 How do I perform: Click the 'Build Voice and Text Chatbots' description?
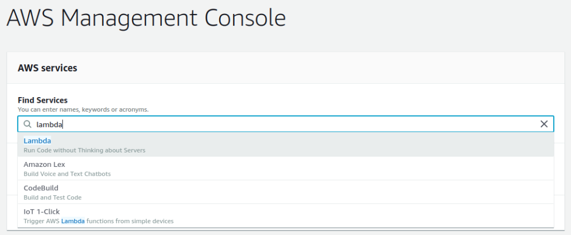point(67,174)
